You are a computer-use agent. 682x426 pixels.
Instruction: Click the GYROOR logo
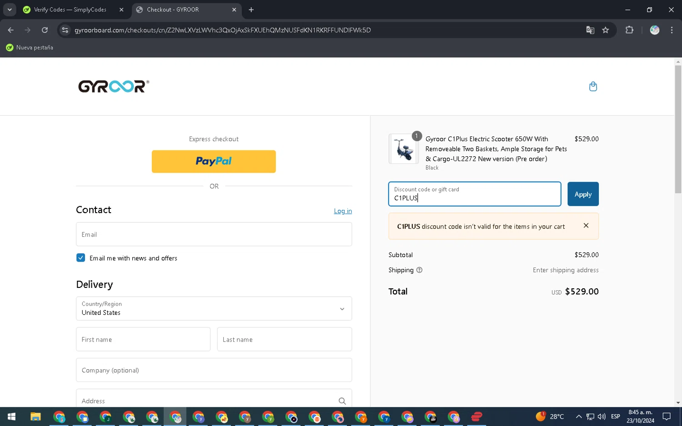point(114,86)
